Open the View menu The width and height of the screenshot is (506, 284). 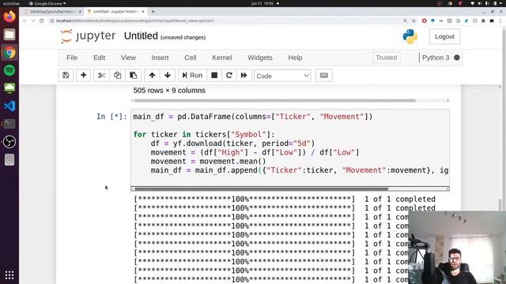tap(128, 58)
